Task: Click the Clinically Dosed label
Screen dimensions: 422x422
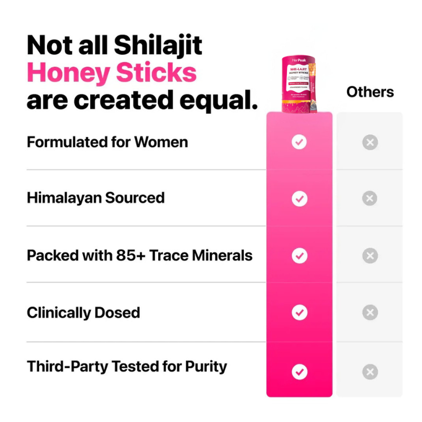Action: 83,312
